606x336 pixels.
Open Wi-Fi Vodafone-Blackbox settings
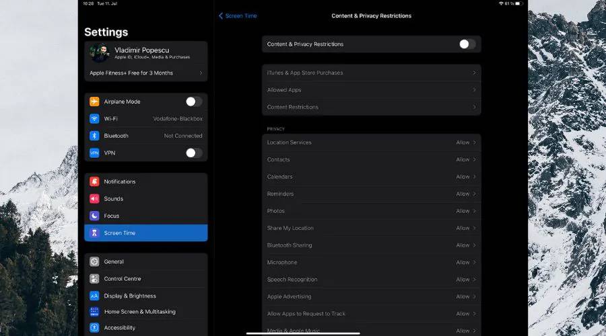pos(145,118)
